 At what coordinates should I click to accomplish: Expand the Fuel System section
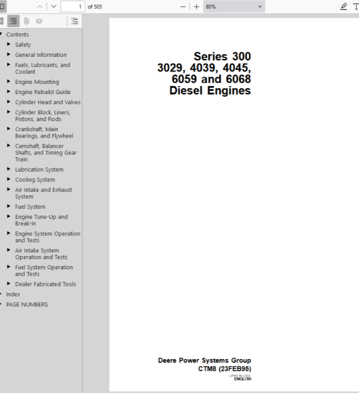click(x=9, y=206)
